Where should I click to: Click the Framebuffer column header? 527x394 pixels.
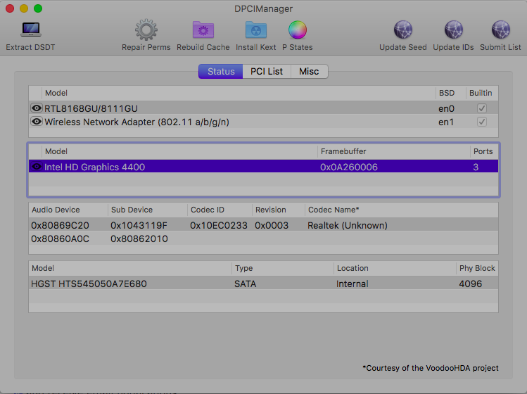point(393,151)
